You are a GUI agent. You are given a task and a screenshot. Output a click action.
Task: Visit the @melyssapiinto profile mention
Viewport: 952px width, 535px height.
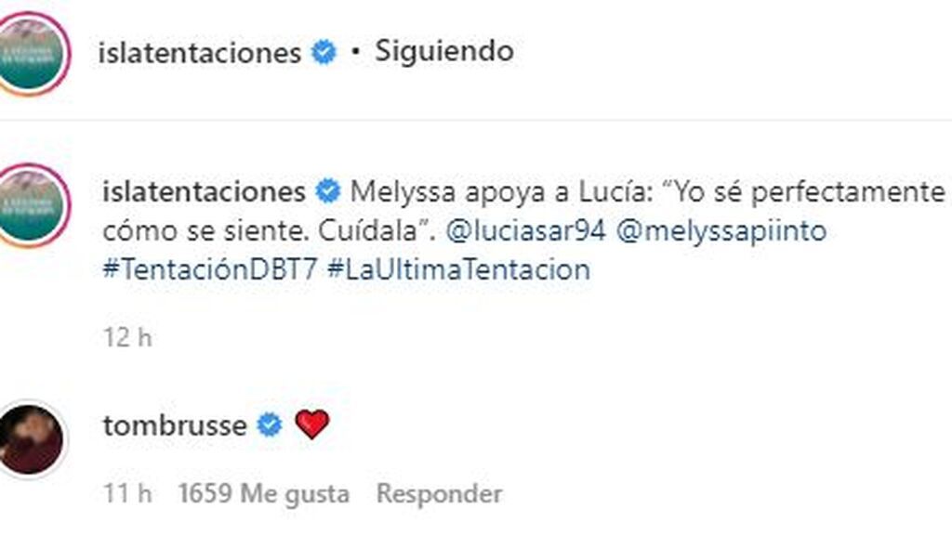coord(721,231)
